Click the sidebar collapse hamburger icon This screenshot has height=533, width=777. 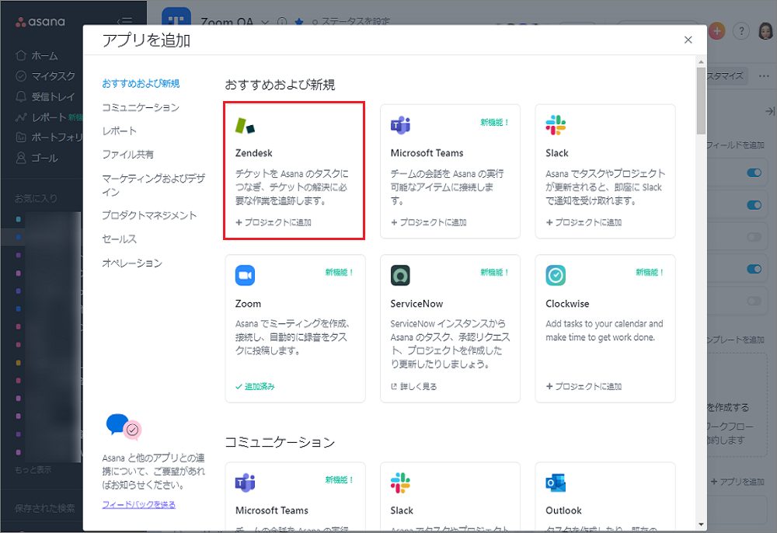pyautogui.click(x=124, y=22)
